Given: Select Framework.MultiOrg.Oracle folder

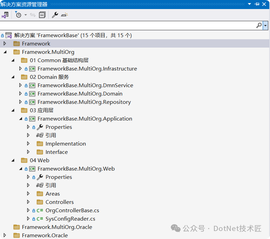Looking at the screenshot, I should 57,227.
